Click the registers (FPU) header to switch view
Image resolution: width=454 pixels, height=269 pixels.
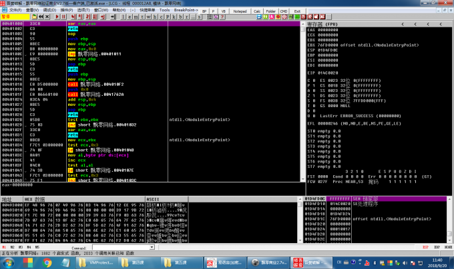coord(322,24)
